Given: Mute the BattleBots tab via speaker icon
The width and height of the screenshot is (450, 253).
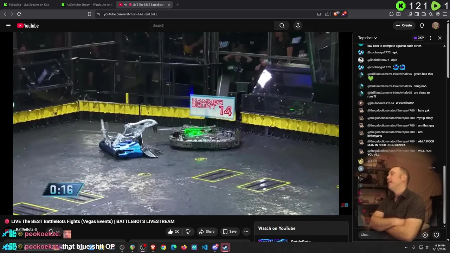Looking at the screenshot, I should point(125,5).
